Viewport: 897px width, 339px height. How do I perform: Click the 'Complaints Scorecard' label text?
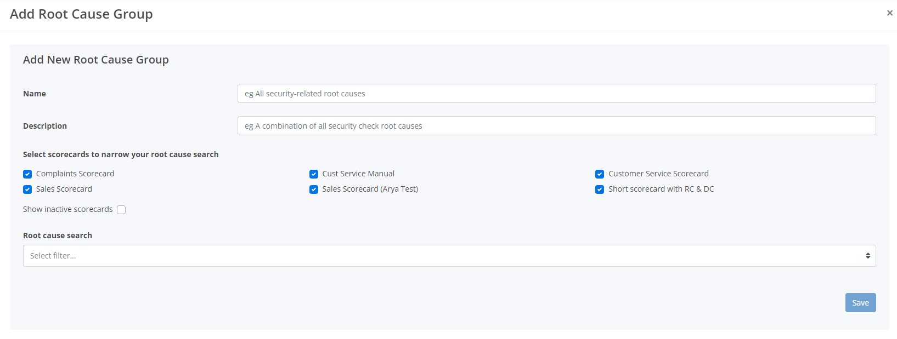pos(75,174)
